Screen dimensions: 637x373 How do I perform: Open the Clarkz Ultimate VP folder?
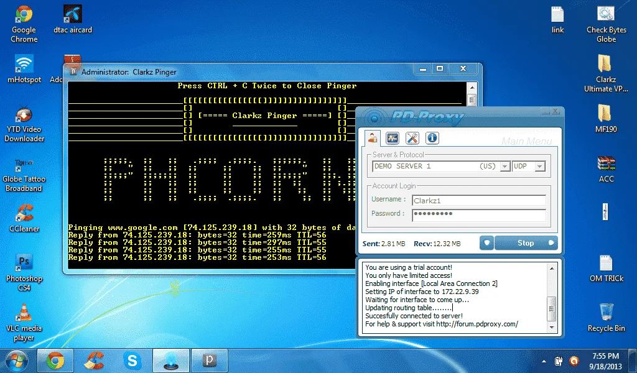[606, 74]
